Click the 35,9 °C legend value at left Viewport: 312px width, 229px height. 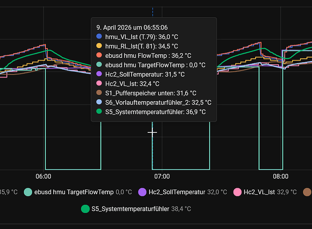point(8,192)
